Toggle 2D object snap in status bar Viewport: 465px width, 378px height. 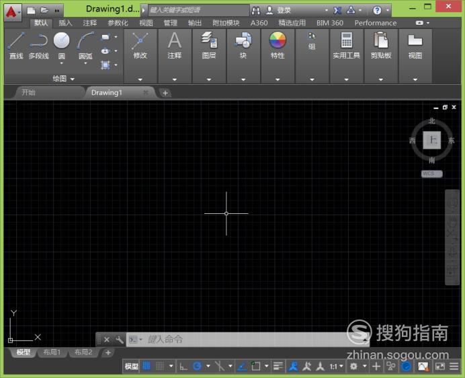(x=255, y=366)
